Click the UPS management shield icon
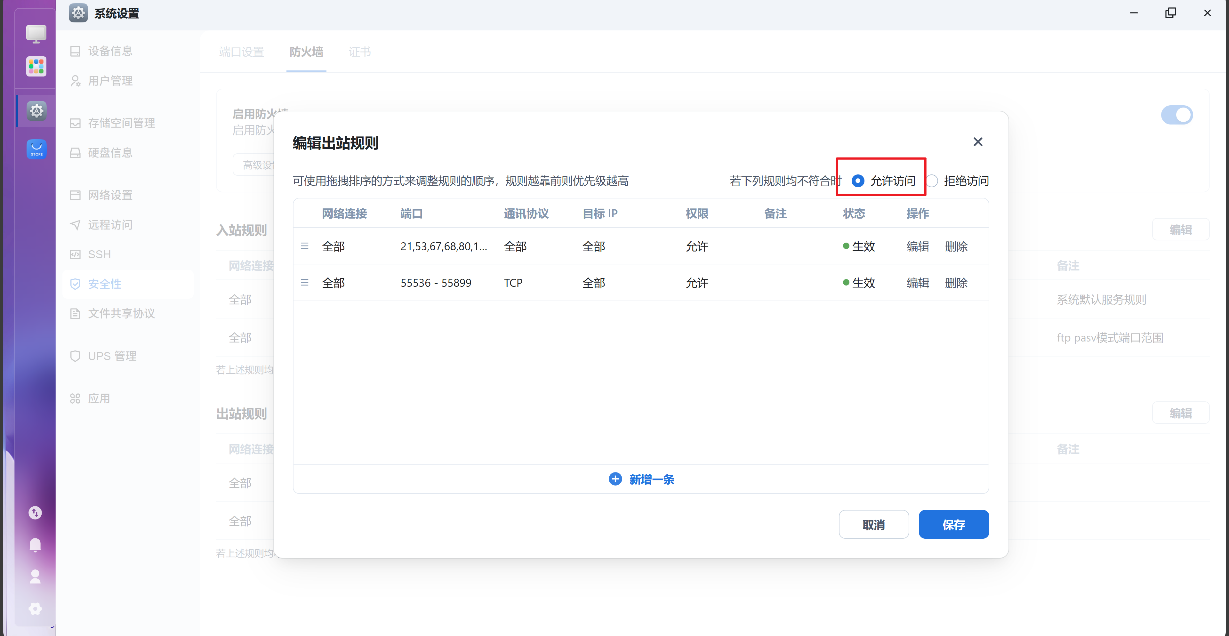1229x636 pixels. click(76, 356)
